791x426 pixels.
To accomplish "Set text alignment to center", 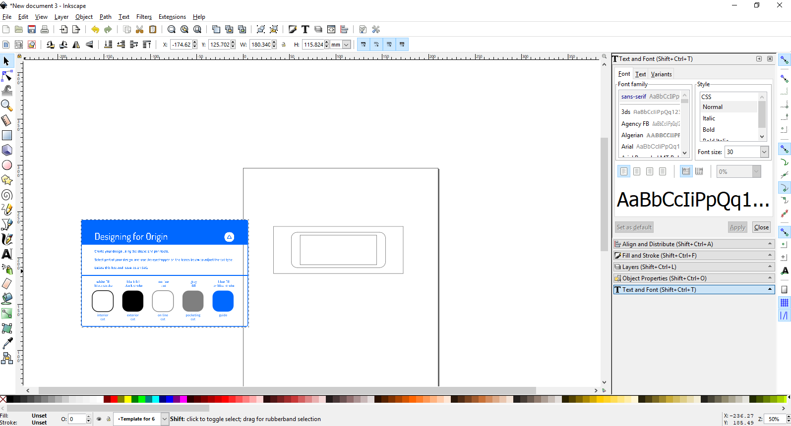I will pyautogui.click(x=637, y=171).
